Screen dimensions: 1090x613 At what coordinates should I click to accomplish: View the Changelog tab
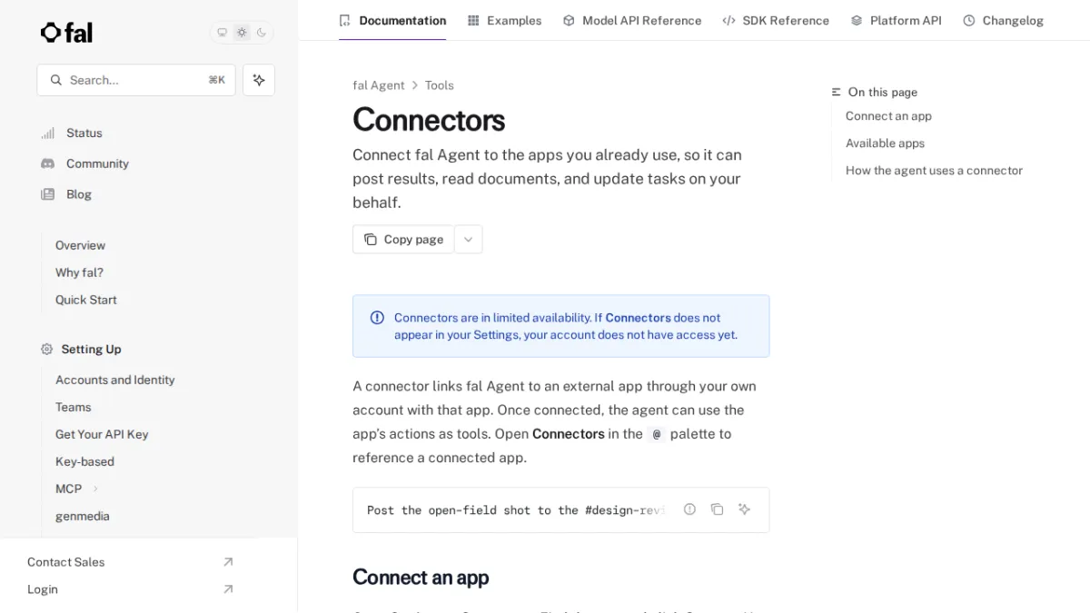[1003, 20]
